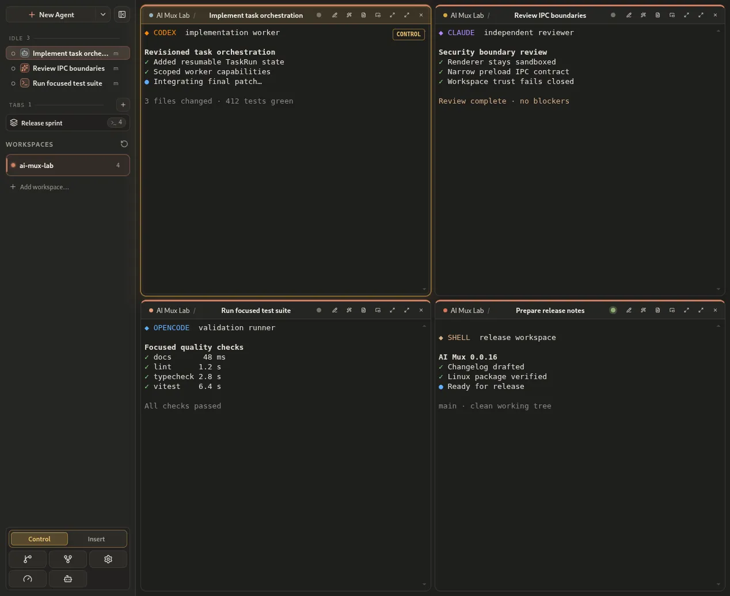730x596 pixels.
Task: Click pop-out screen icon in Run focused test suite pane
Action: tap(378, 310)
